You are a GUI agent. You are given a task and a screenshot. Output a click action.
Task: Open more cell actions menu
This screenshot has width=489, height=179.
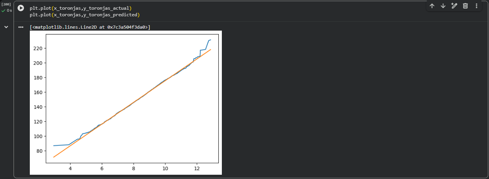point(476,6)
